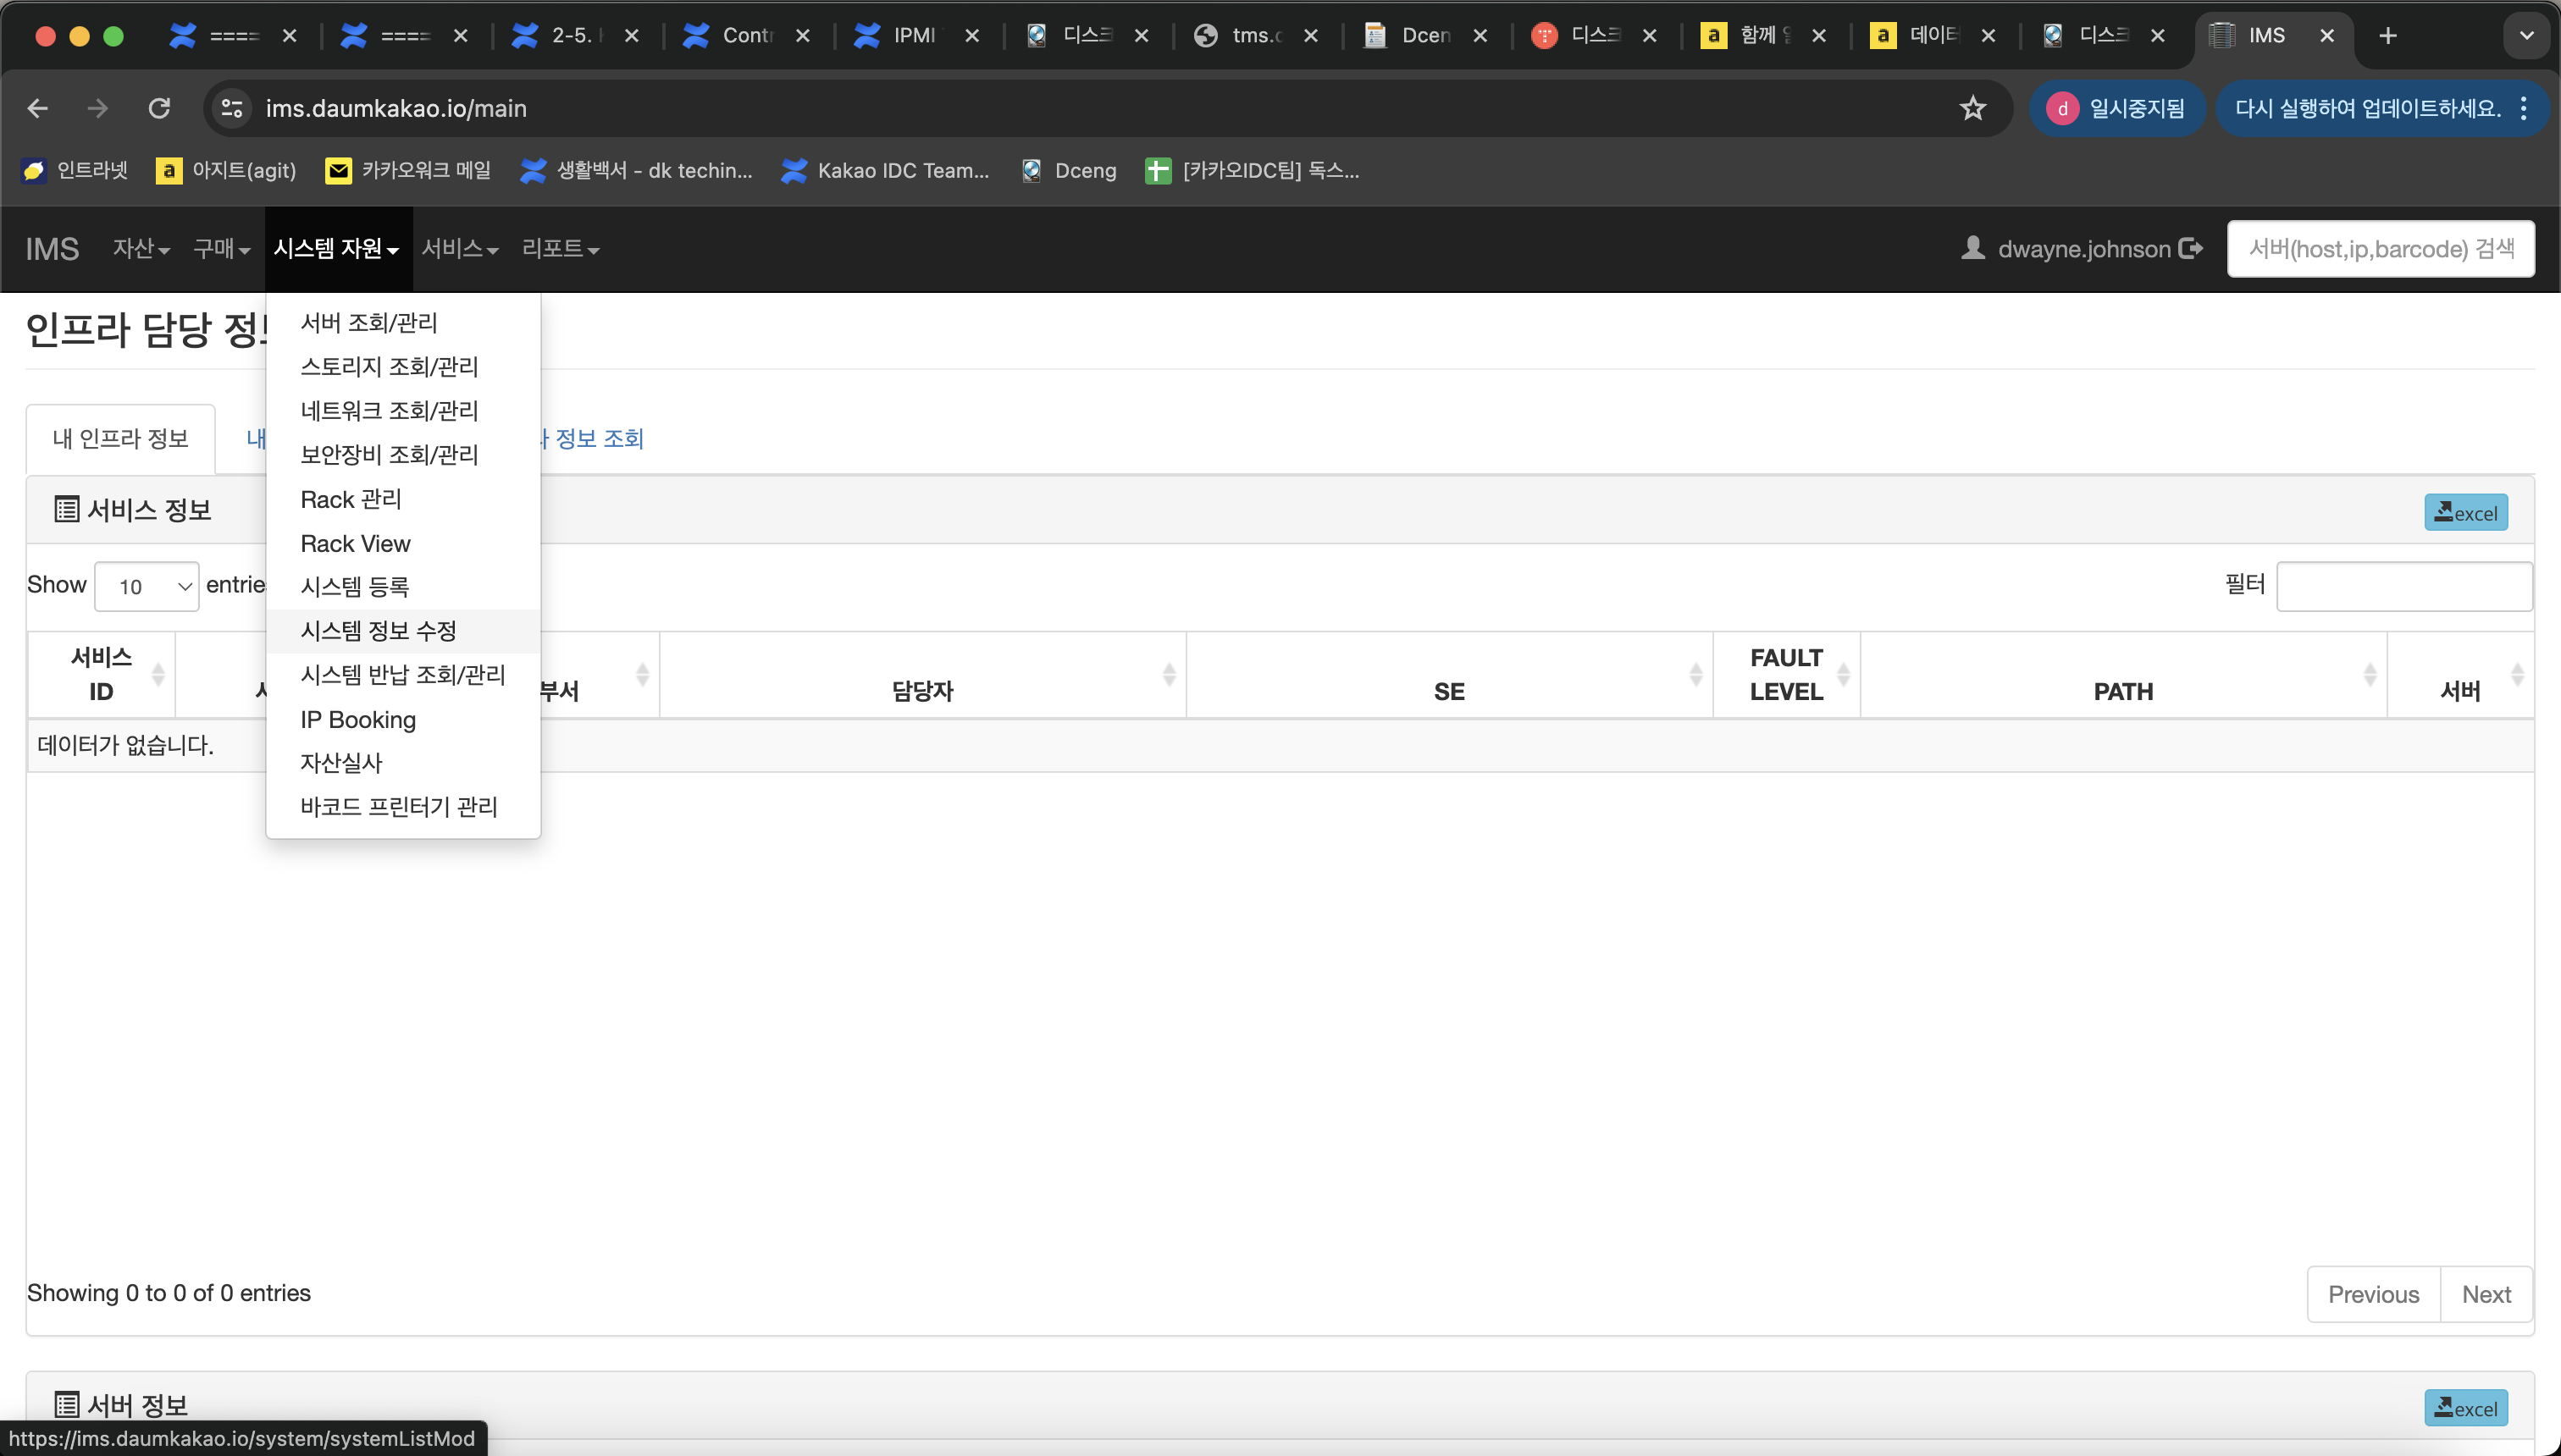This screenshot has width=2561, height=1456.
Task: Close the IMS browser tab
Action: (x=2327, y=36)
